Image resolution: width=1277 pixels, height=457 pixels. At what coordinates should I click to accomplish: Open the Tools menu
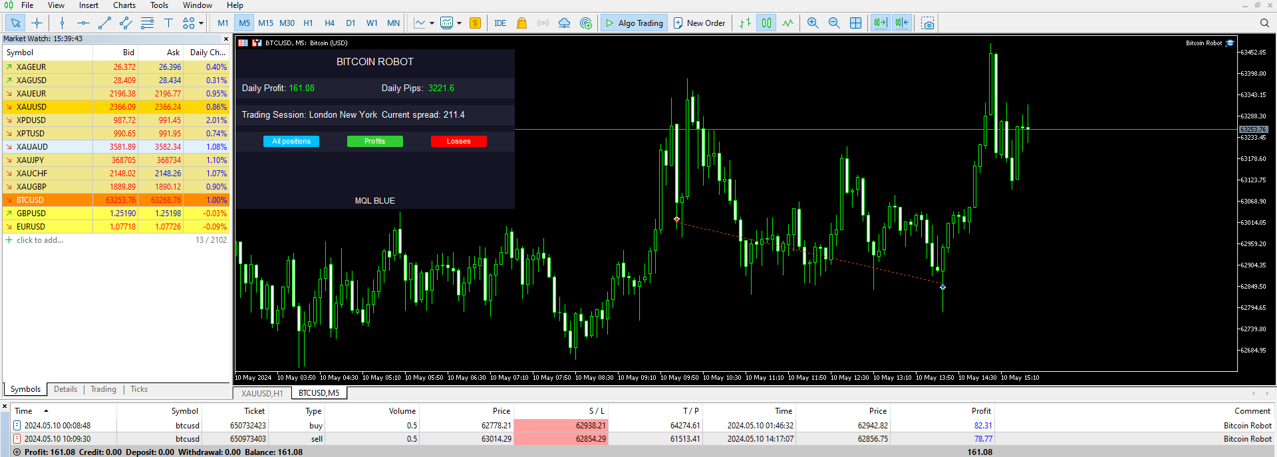point(159,5)
